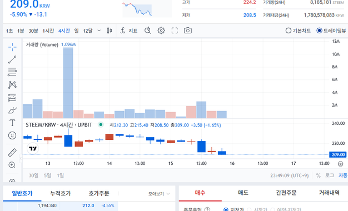Screen dimensions: 348x211
Task: Select the crosshair cursor tool
Action: (x=12, y=47)
